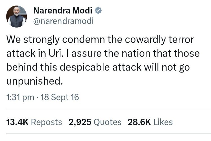
Task: View the Reposts list label
Action: [x=46, y=122]
